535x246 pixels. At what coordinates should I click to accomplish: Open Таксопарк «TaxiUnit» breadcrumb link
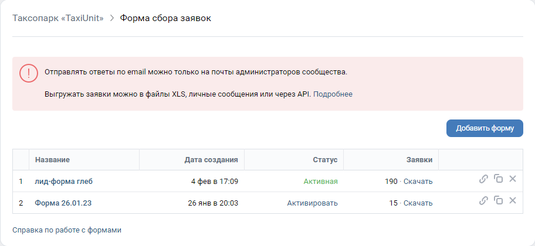coord(58,18)
